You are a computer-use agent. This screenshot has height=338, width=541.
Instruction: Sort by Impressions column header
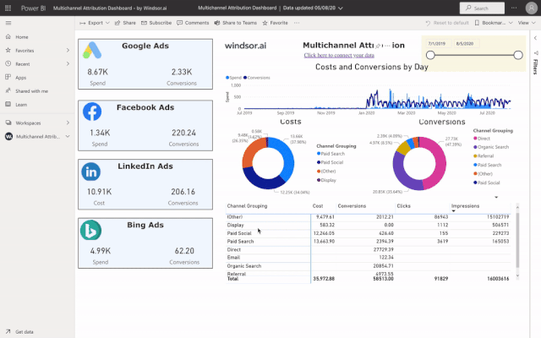pos(465,206)
